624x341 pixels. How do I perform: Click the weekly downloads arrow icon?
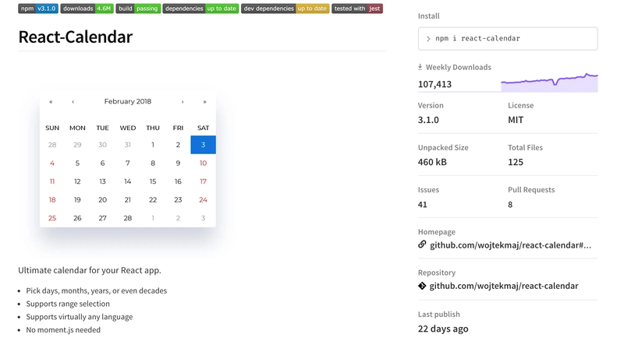point(420,67)
